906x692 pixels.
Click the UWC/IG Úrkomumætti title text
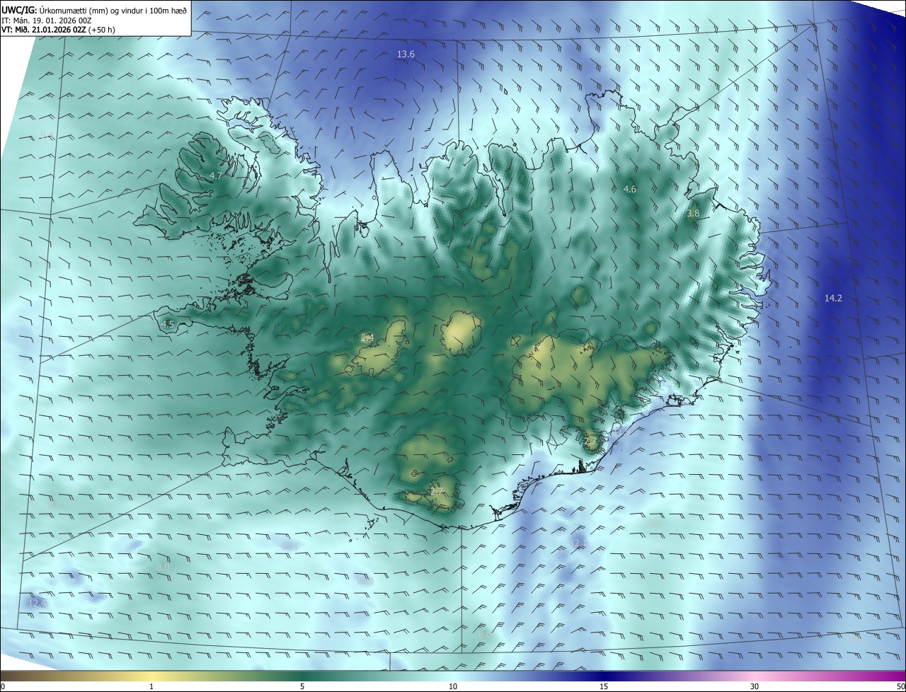coord(94,10)
